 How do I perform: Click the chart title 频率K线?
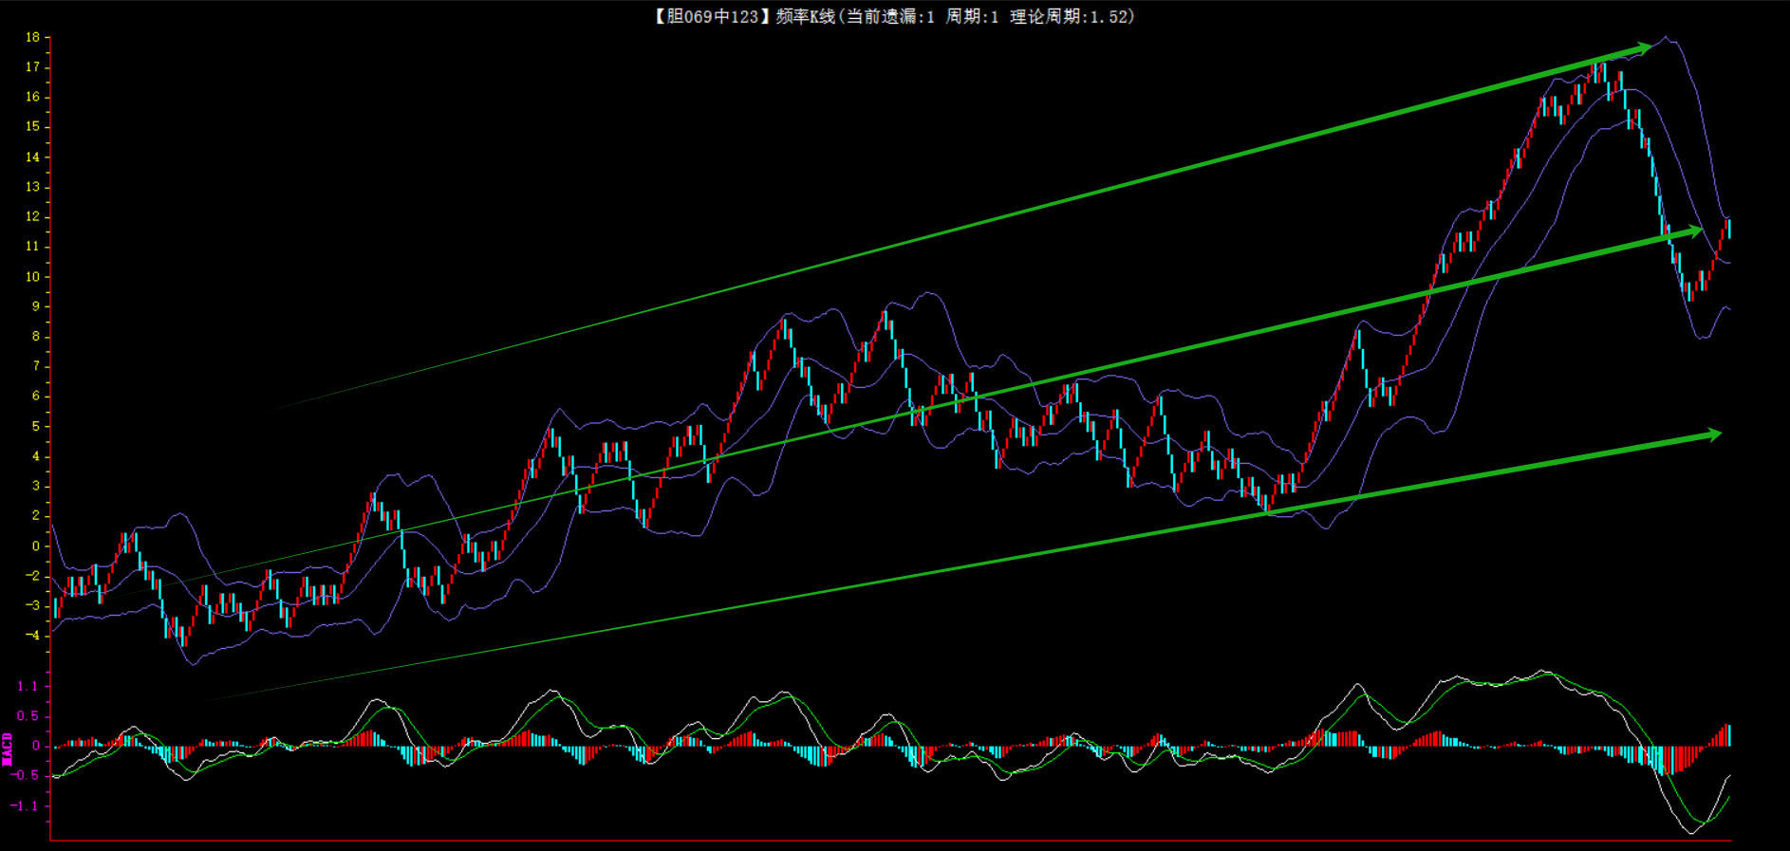(805, 16)
